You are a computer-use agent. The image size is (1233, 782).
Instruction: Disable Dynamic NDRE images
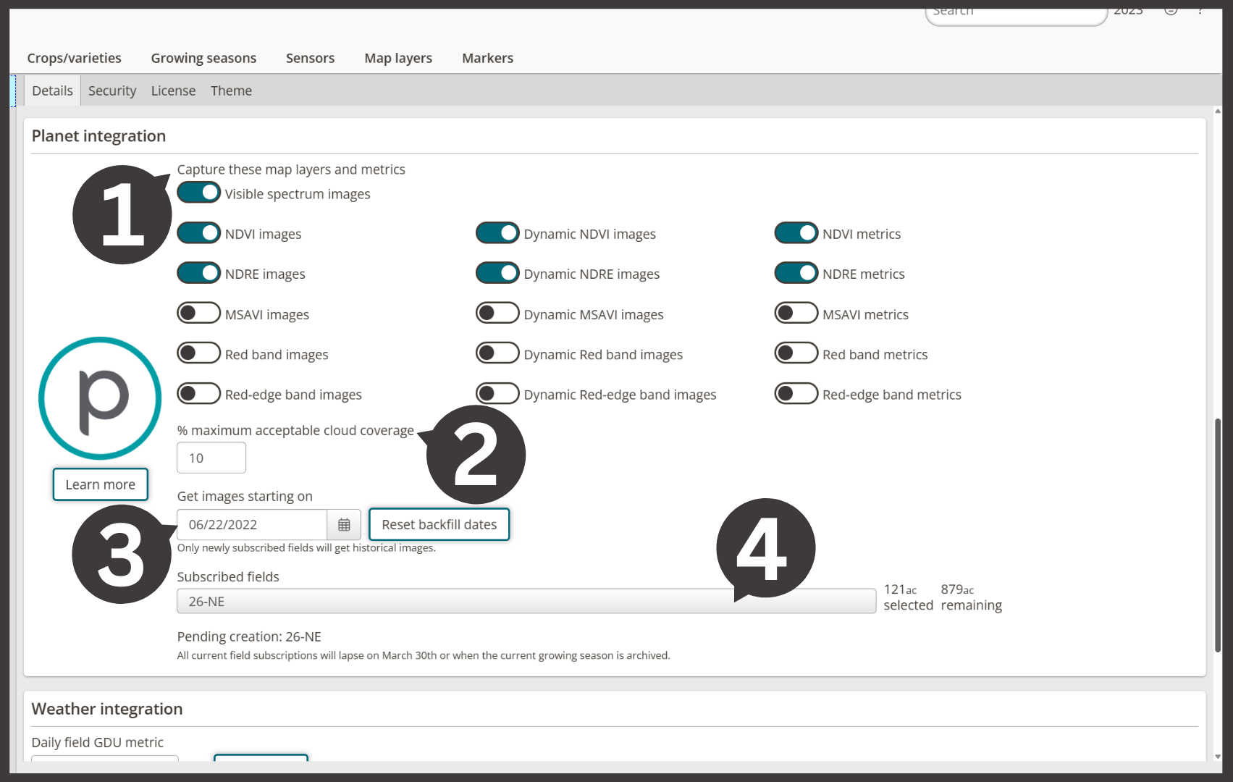497,273
